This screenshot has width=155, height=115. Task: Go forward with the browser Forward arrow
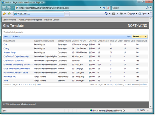9,8
